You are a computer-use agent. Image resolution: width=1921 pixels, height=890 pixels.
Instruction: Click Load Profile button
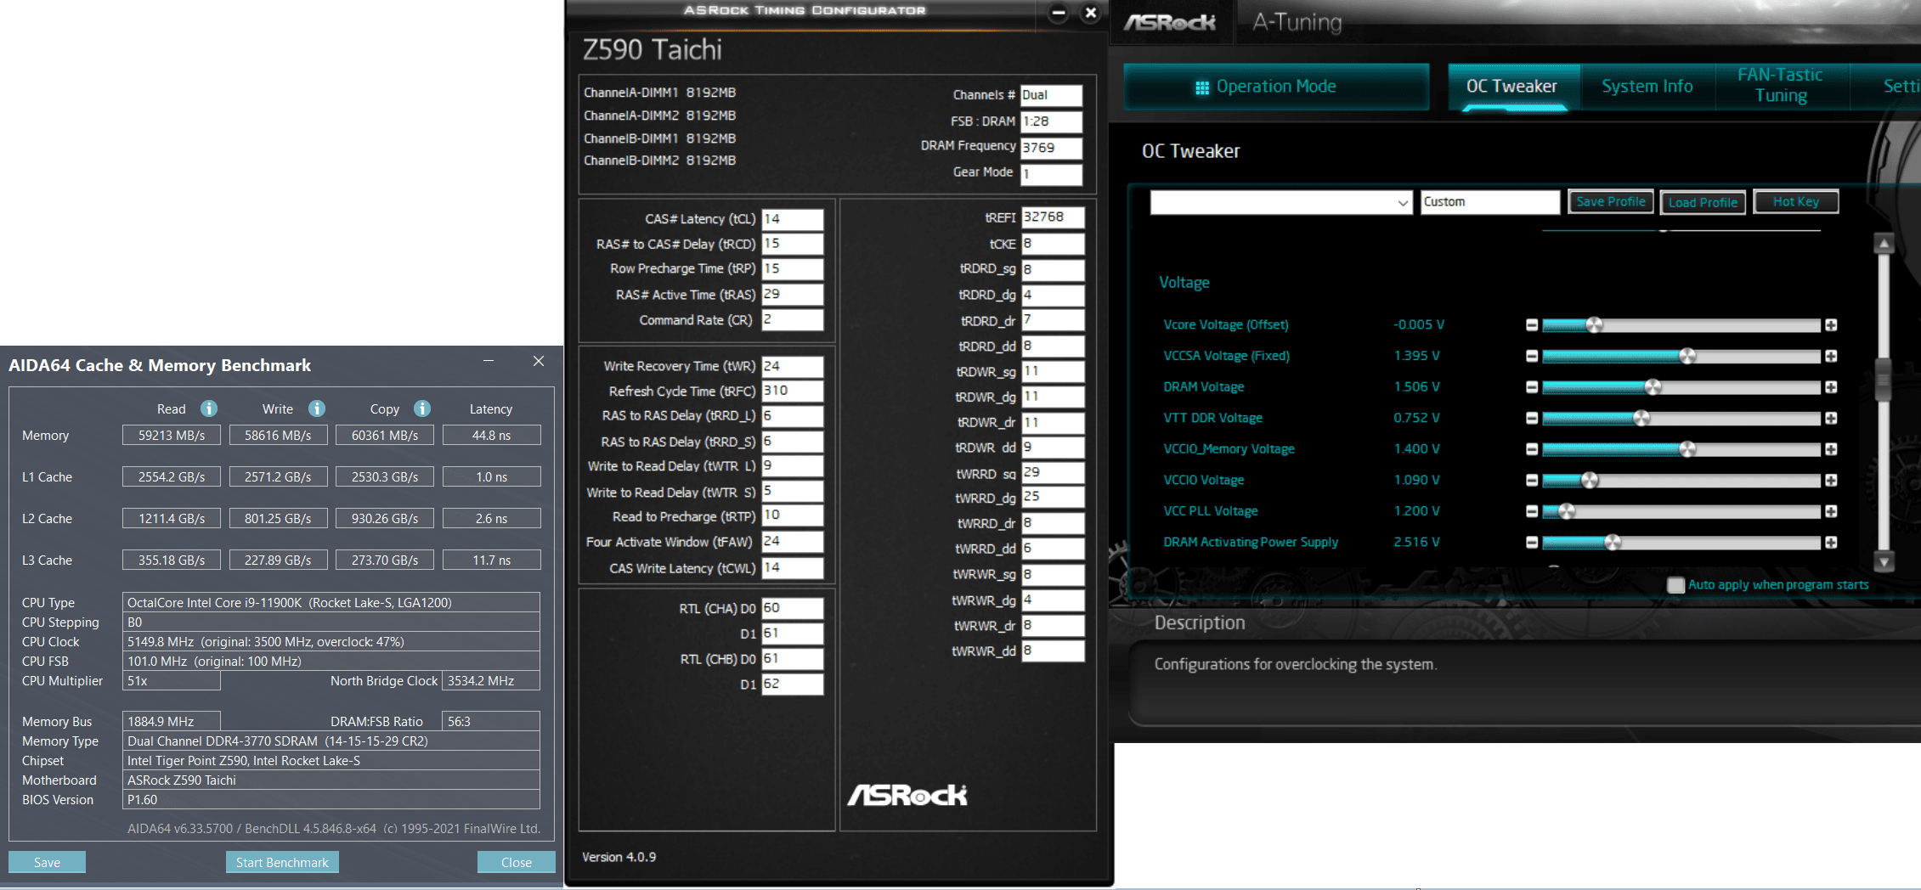(x=1703, y=202)
